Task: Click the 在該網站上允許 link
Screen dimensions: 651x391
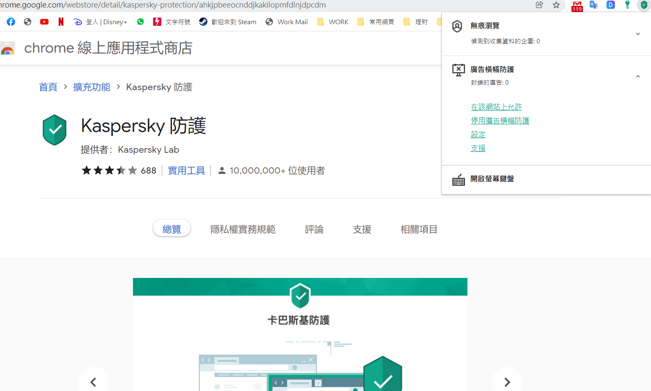Action: pyautogui.click(x=496, y=107)
